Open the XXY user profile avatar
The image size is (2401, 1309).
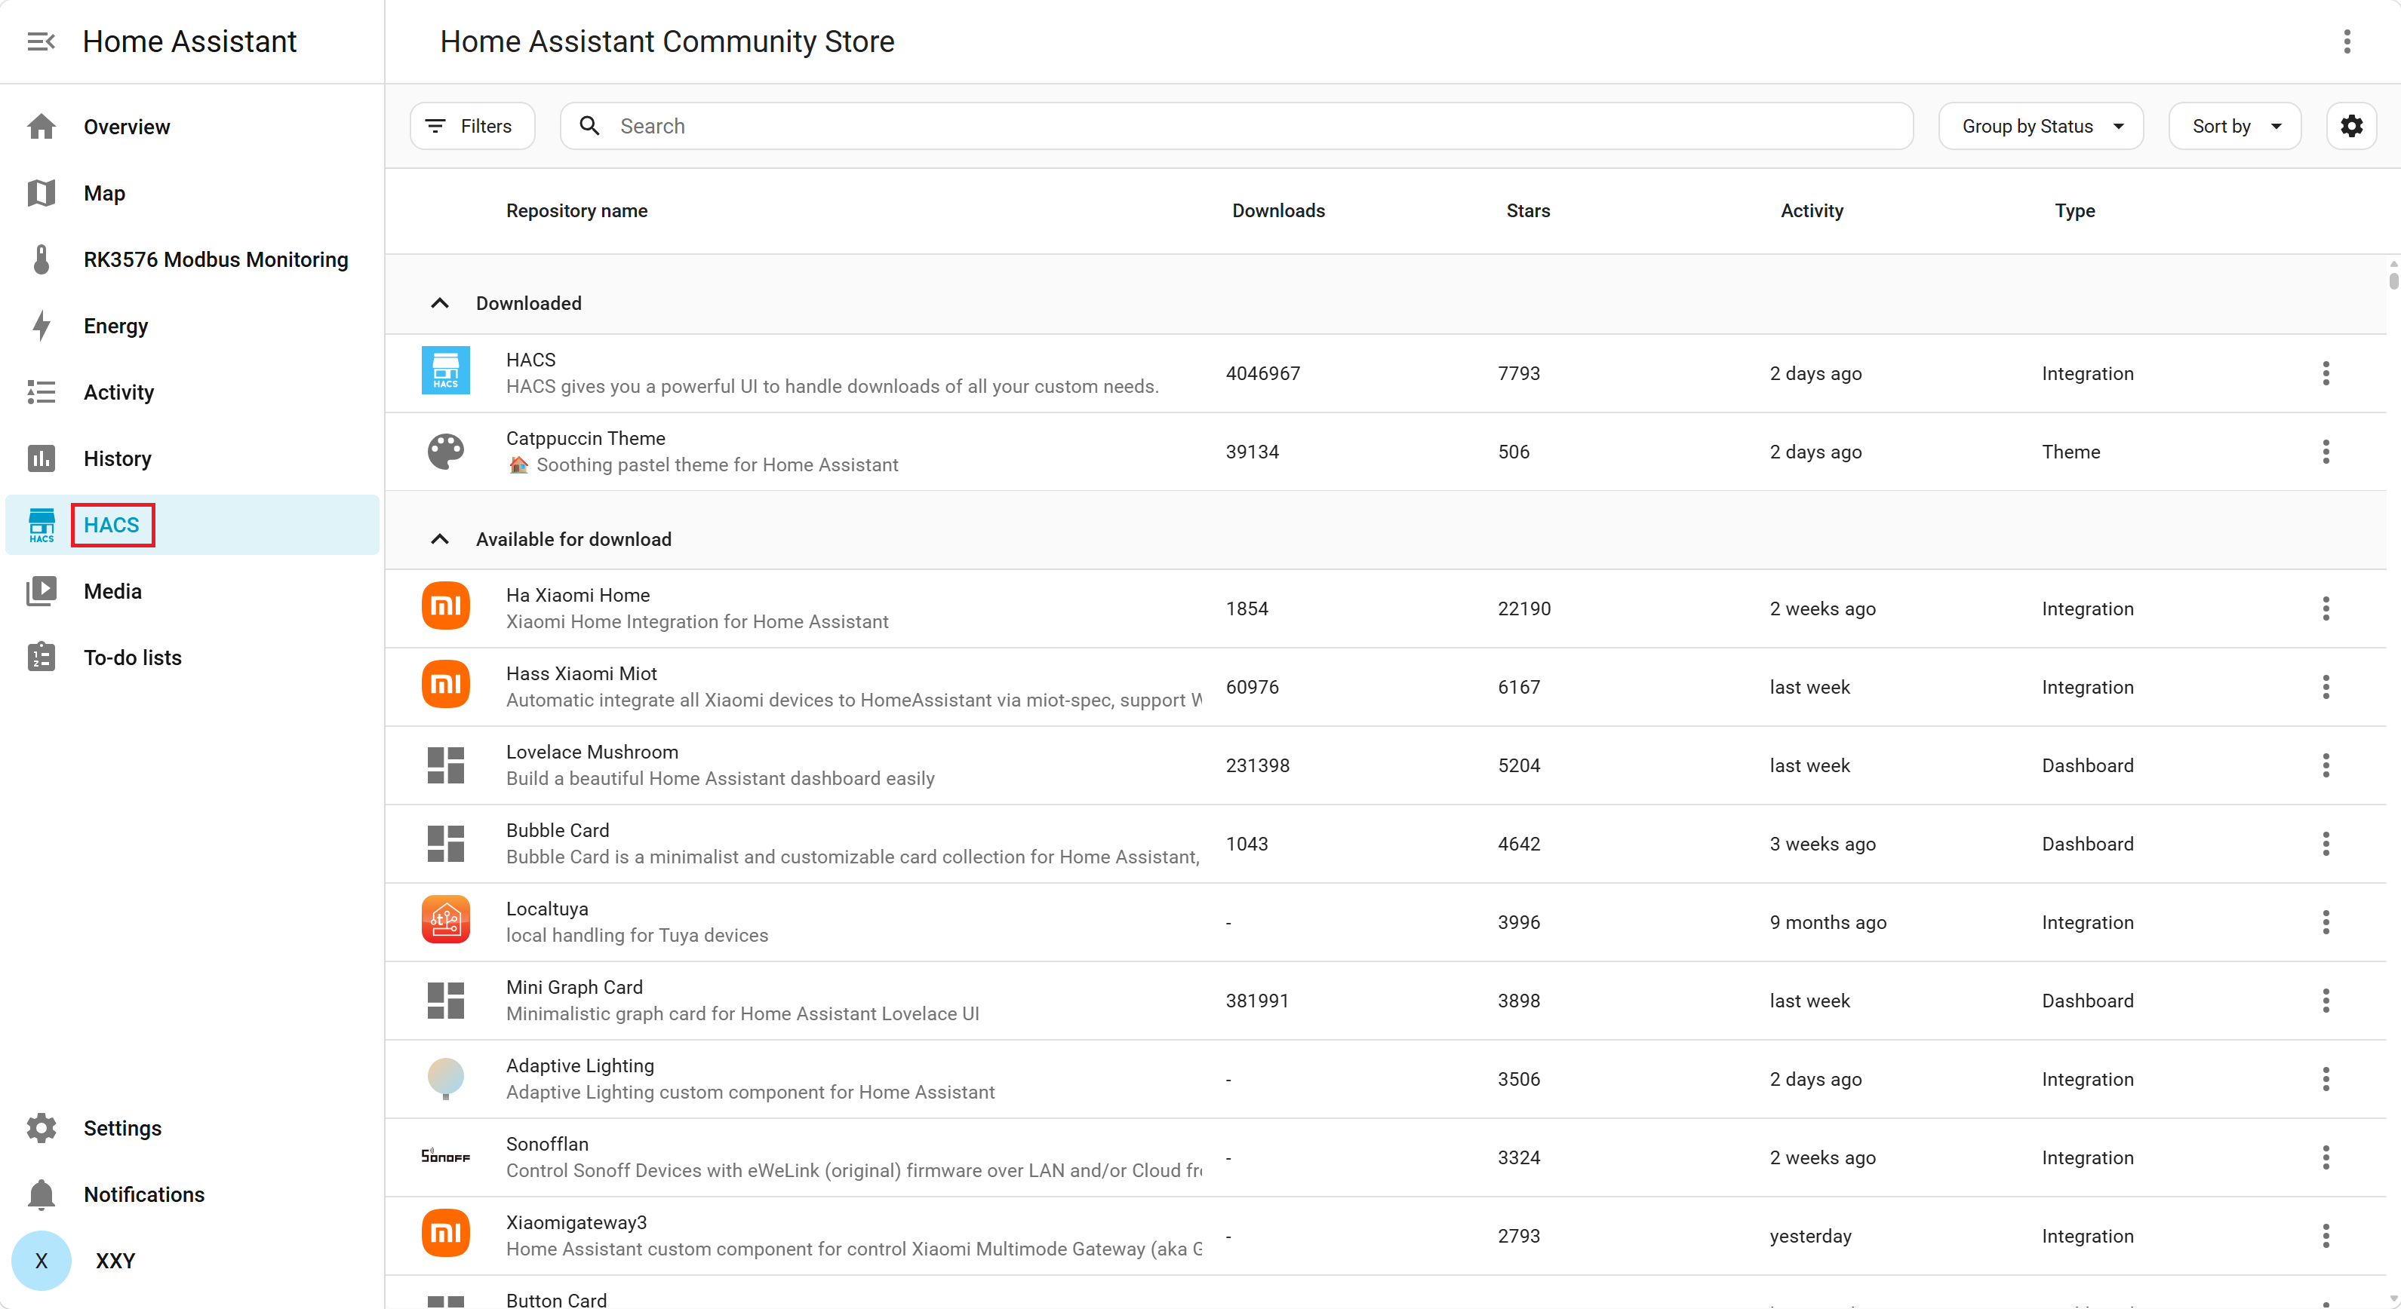click(41, 1261)
